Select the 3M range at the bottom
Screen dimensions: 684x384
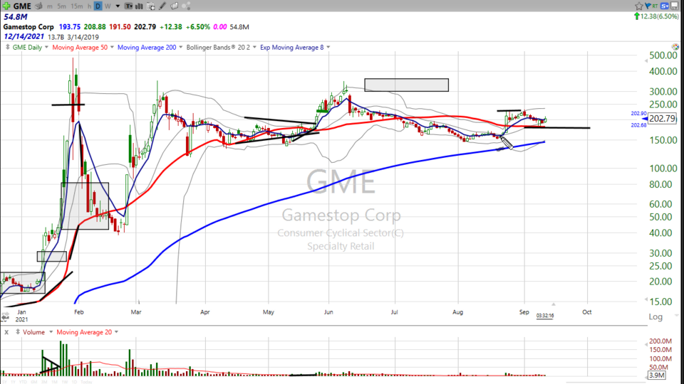point(44,382)
